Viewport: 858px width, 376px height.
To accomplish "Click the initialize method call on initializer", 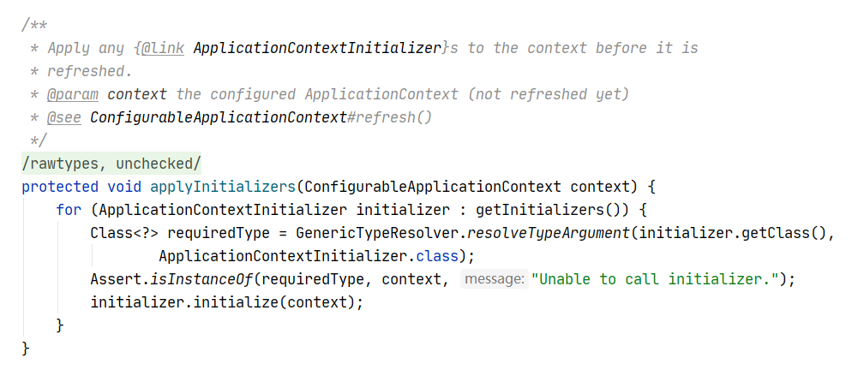I will tap(248, 302).
